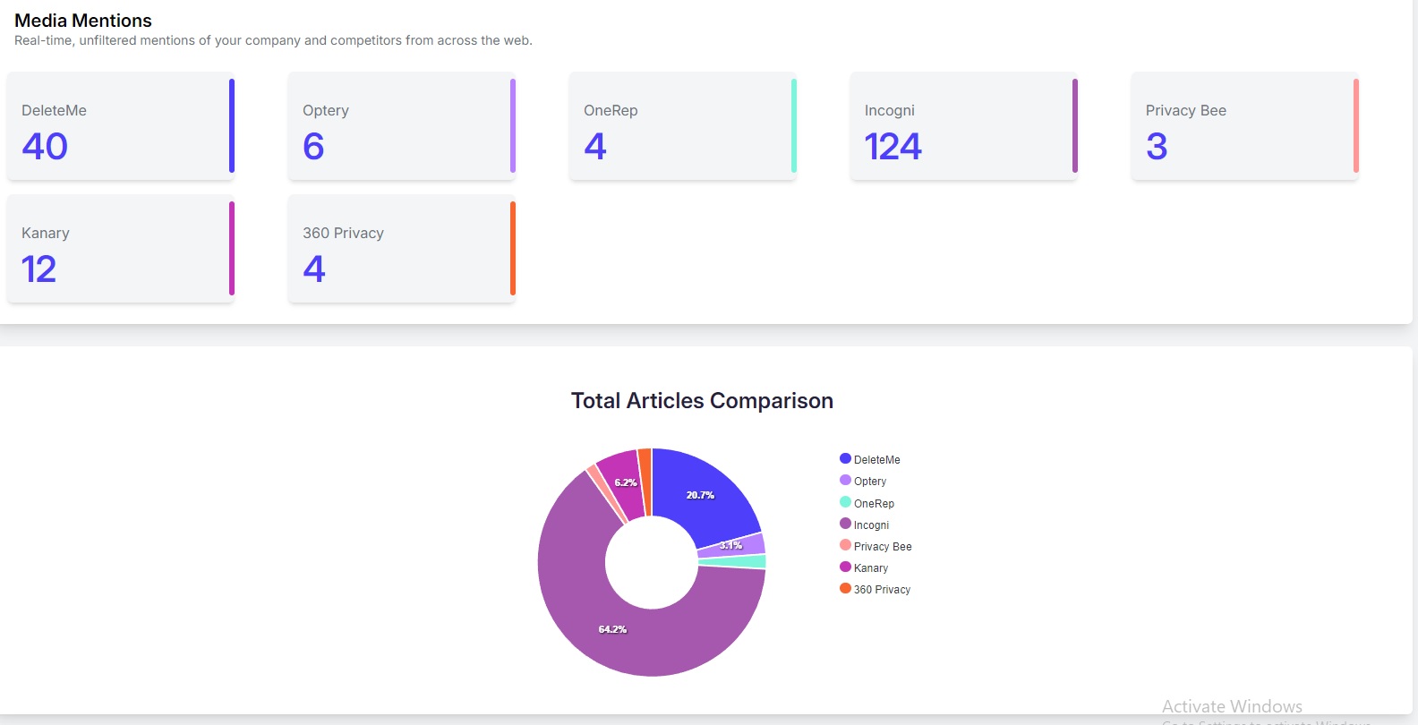This screenshot has height=725, width=1418.
Task: Open the DeleteMe mentions card
Action: [x=121, y=126]
